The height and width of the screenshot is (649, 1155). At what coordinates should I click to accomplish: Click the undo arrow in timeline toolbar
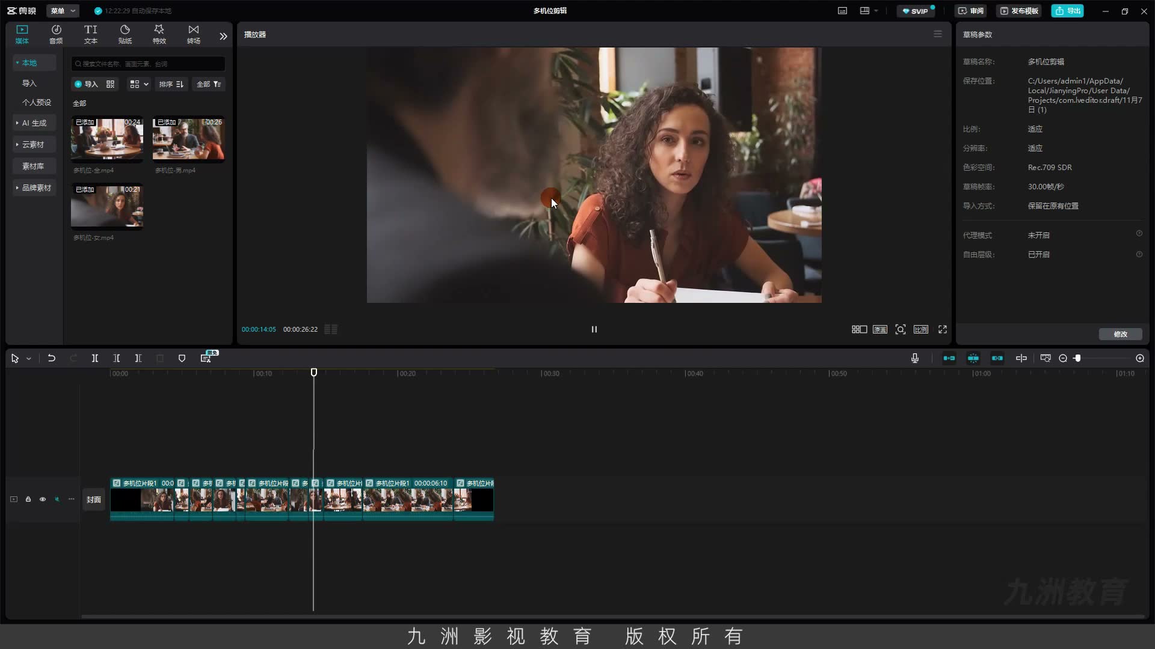pyautogui.click(x=52, y=358)
